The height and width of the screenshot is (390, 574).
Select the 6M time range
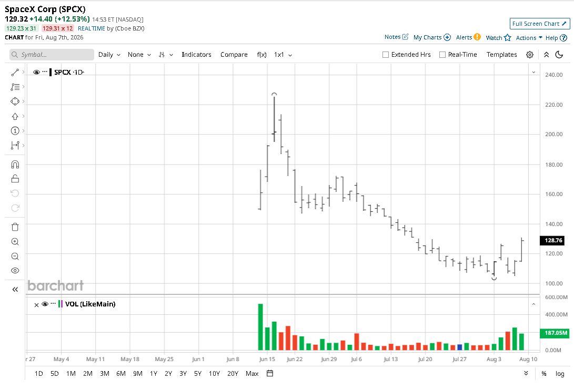coord(121,374)
